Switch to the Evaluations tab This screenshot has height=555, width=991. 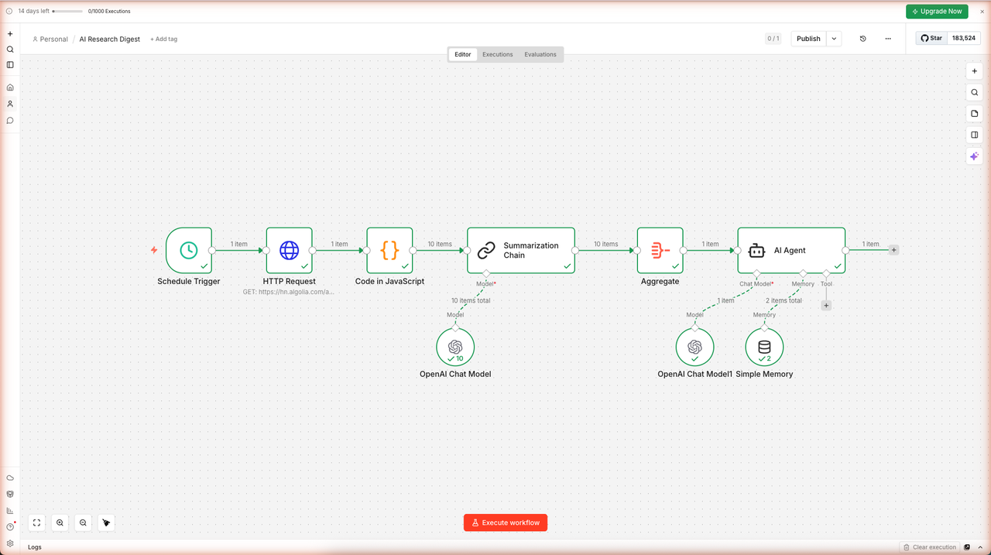(x=540, y=54)
